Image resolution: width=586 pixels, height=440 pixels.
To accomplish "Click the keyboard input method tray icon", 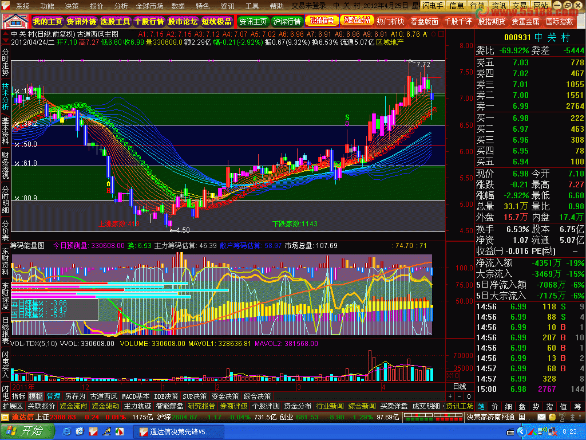I will click(510, 432).
